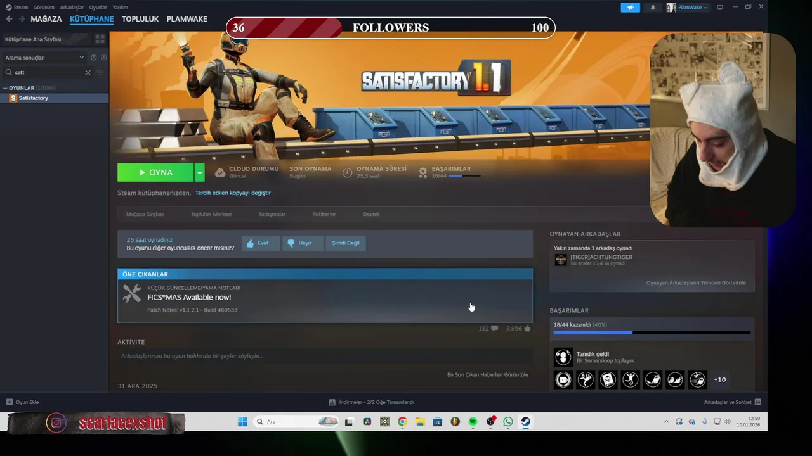
Task: Go forward with the right arrow
Action: 21,19
